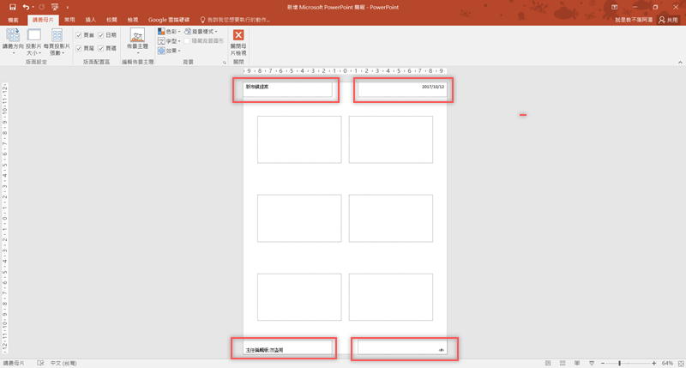Click the Tell Me search box
This screenshot has height=368, width=686.
click(x=235, y=20)
